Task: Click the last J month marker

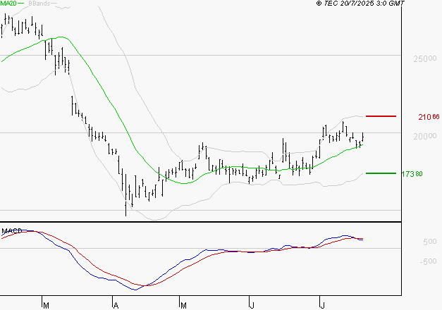Action: [x=322, y=305]
